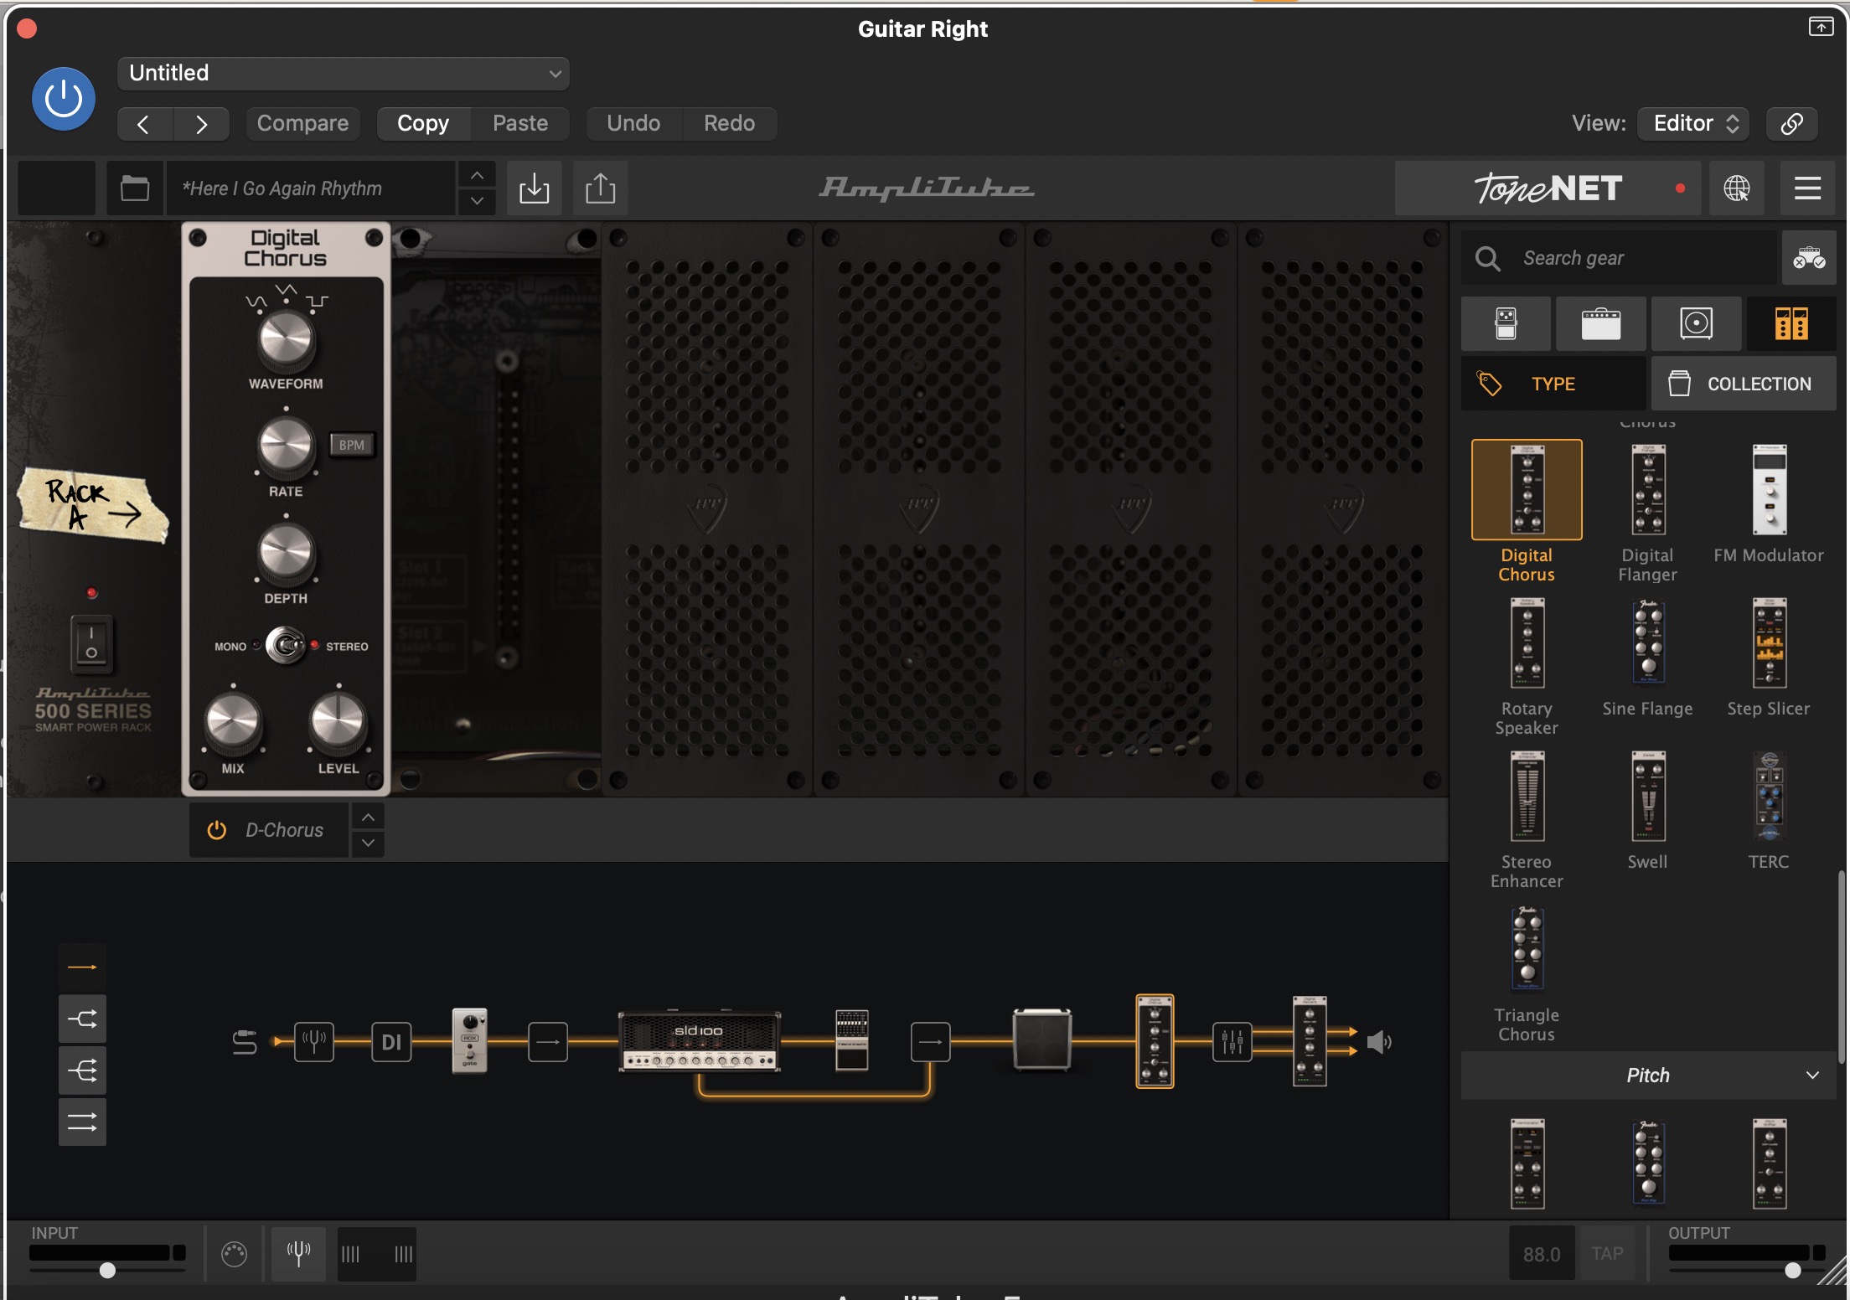Toggle the MONO/STEREO switch
The height and width of the screenshot is (1300, 1850).
286,646
